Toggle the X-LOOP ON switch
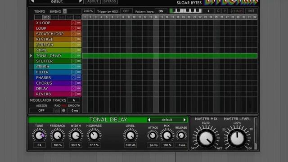The height and width of the screenshot is (162, 288). coord(79,23)
